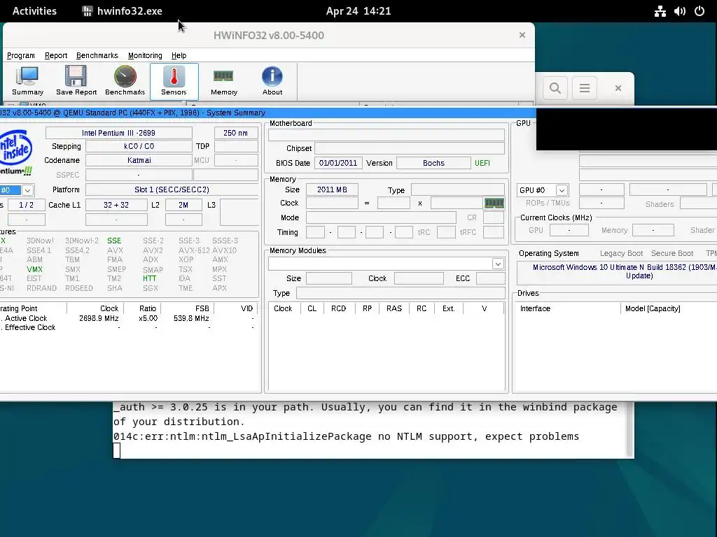Expand the Memory Modules dropdown
Image resolution: width=717 pixels, height=537 pixels.
pos(498,264)
